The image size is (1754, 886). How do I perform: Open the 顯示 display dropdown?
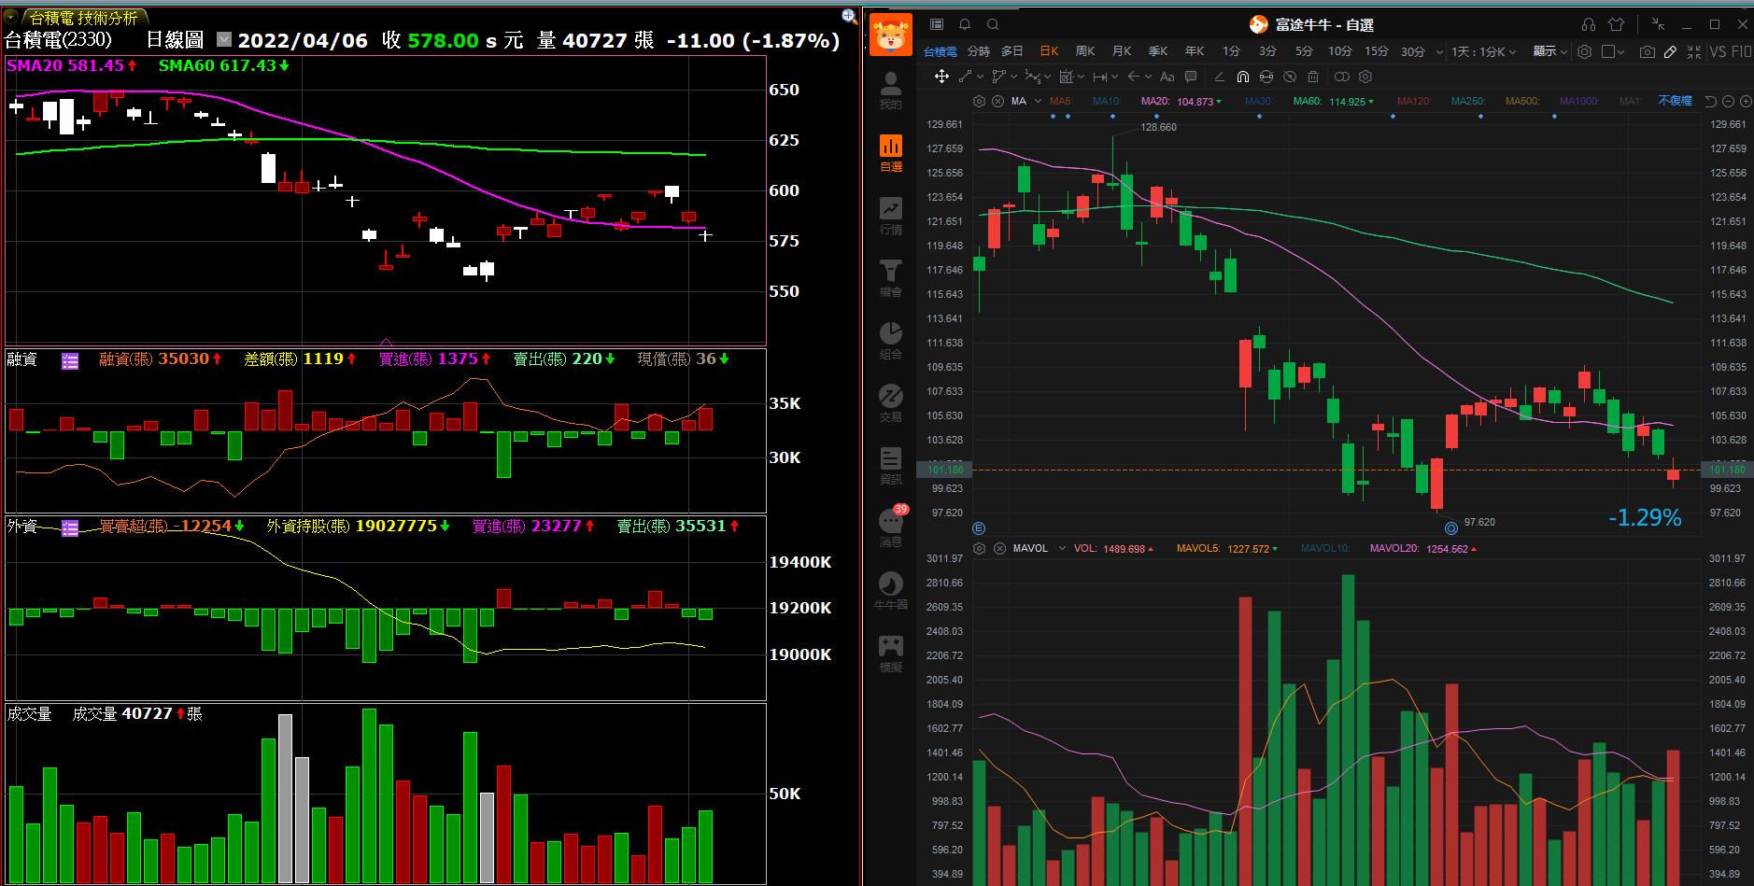[x=1550, y=51]
